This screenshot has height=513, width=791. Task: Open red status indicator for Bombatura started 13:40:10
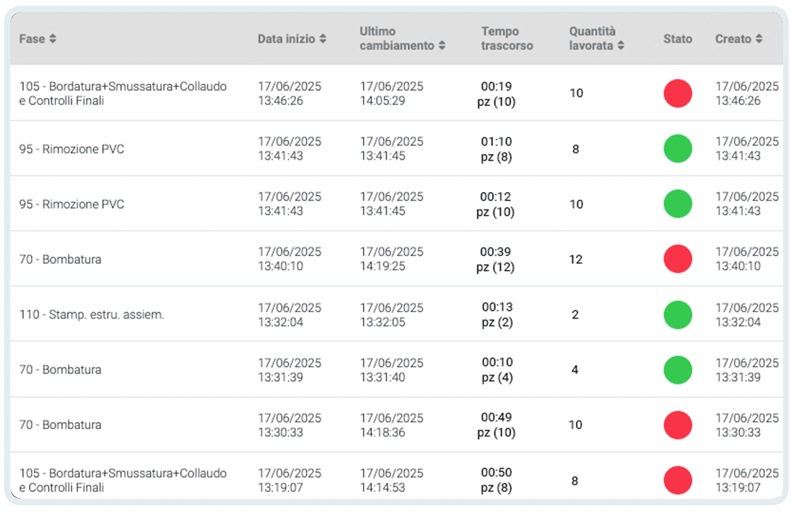(677, 259)
